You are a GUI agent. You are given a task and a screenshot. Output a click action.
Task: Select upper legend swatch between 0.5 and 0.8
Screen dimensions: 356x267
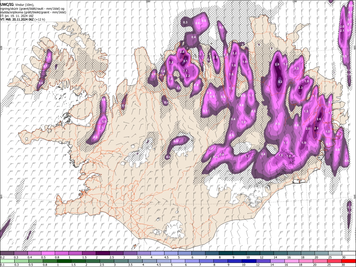[x=48, y=253]
